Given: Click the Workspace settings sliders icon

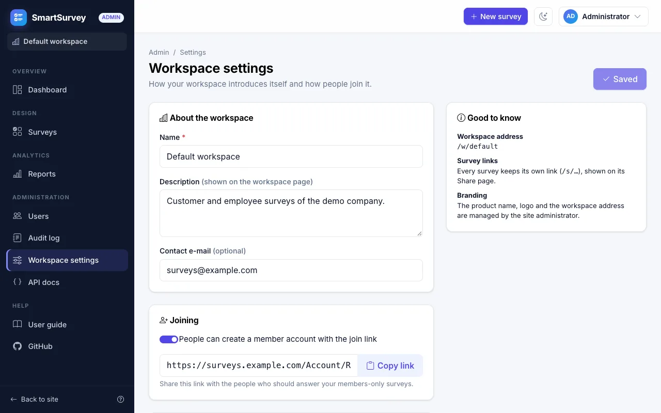Looking at the screenshot, I should [x=18, y=260].
